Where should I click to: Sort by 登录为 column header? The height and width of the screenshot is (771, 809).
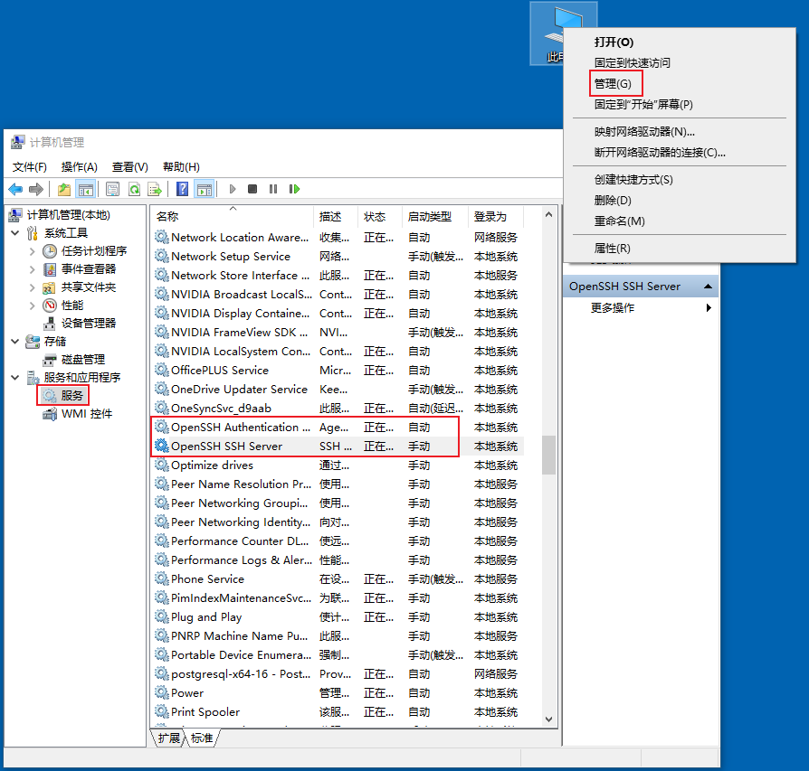click(x=496, y=216)
